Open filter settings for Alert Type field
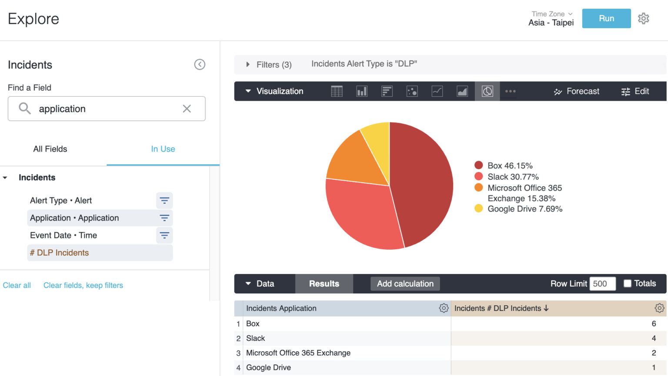Viewport: 668px width, 376px height. click(x=164, y=201)
